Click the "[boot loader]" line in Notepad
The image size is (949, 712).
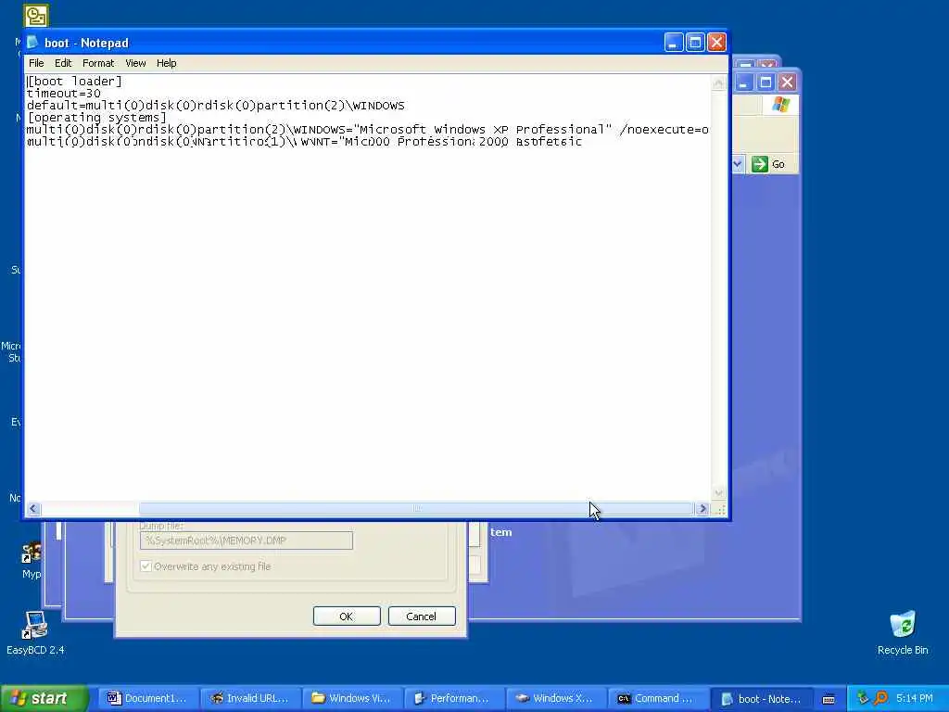tap(74, 82)
